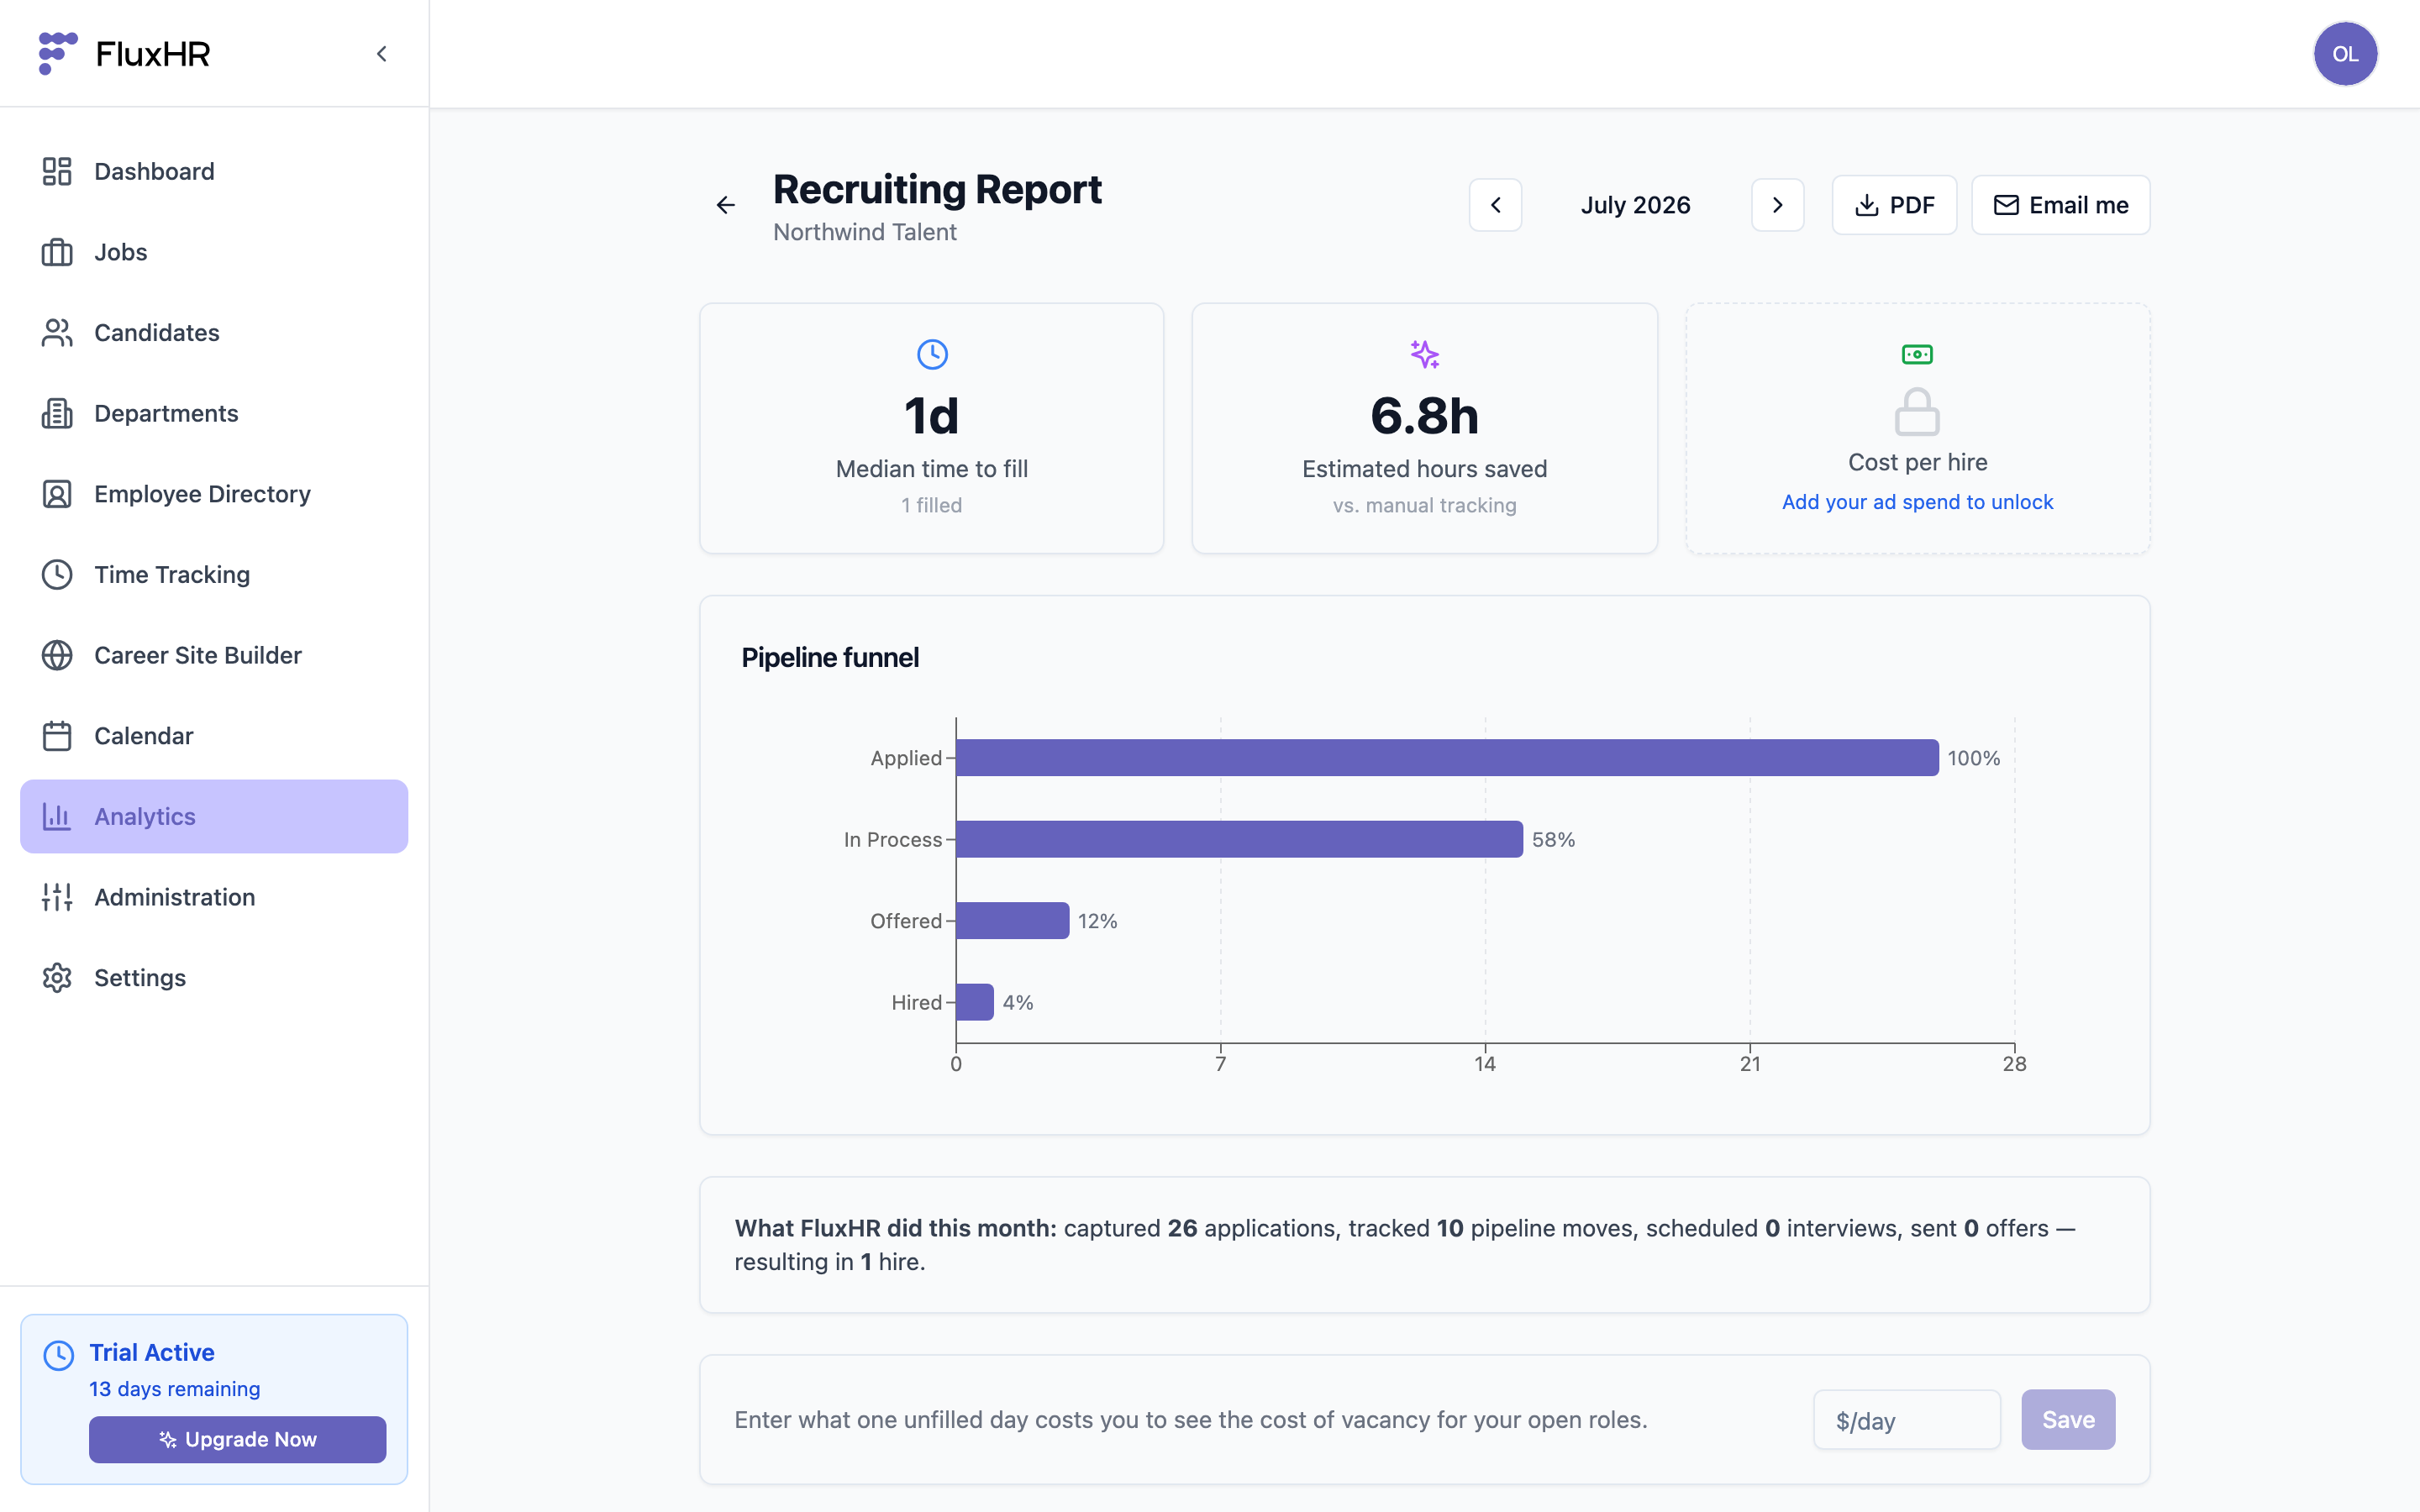
Task: Click the 58% label in funnel
Action: (1553, 839)
